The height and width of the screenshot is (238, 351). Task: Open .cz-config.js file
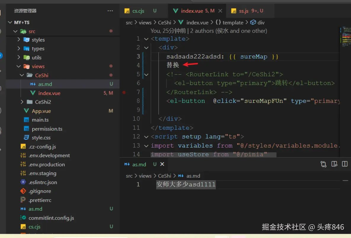[x=63, y=147]
